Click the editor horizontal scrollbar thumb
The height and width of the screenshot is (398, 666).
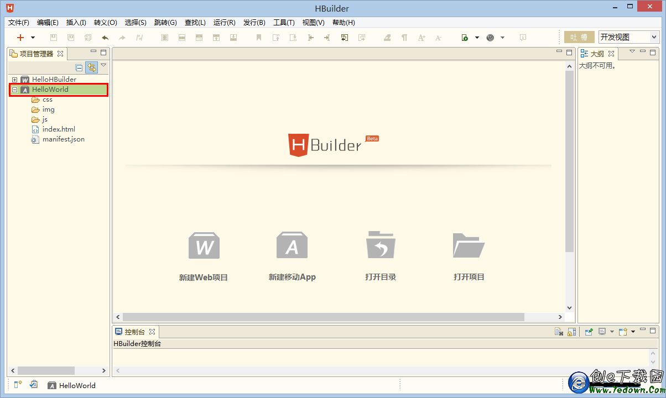pos(323,317)
